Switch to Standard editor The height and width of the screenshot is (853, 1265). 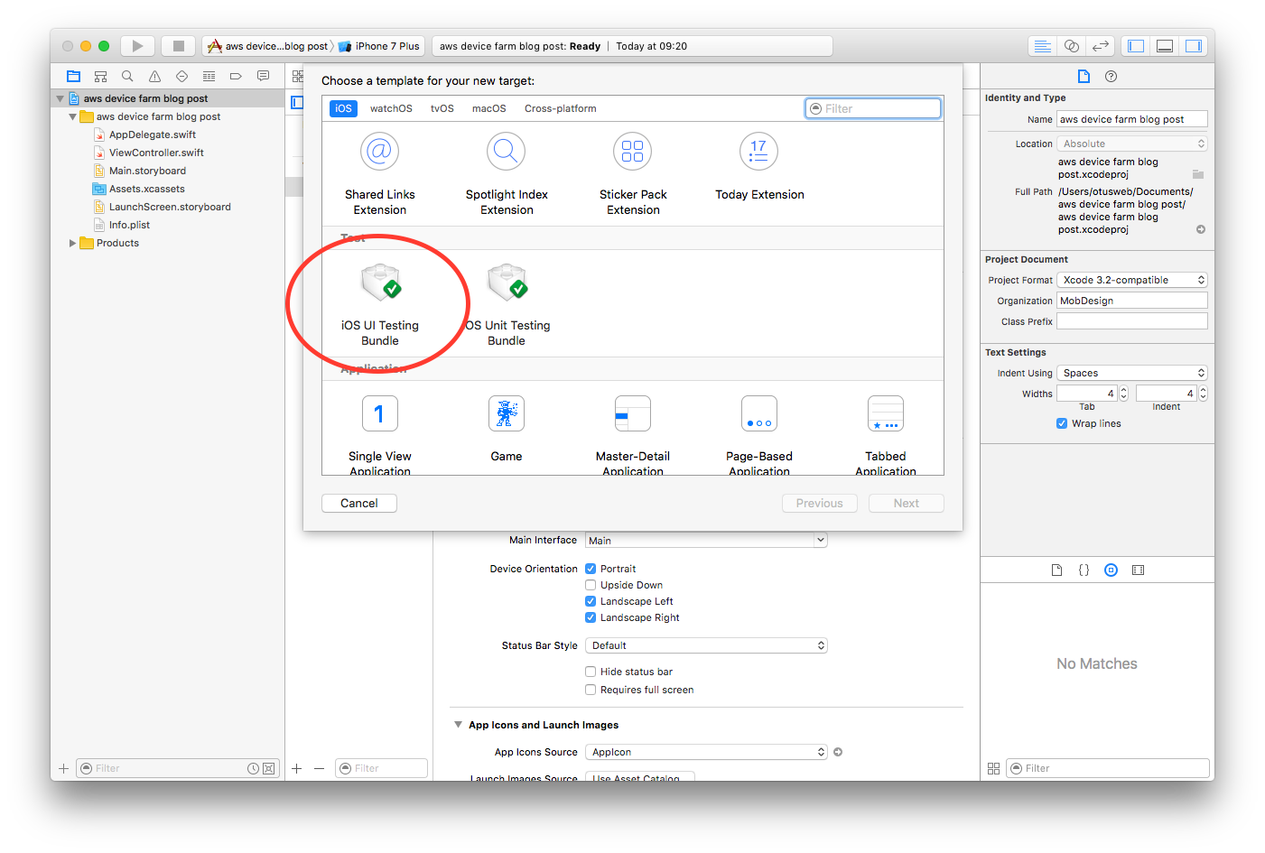click(x=1043, y=46)
